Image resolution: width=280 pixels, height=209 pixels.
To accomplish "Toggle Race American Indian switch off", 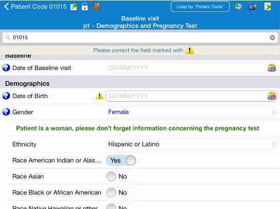I will (121, 160).
